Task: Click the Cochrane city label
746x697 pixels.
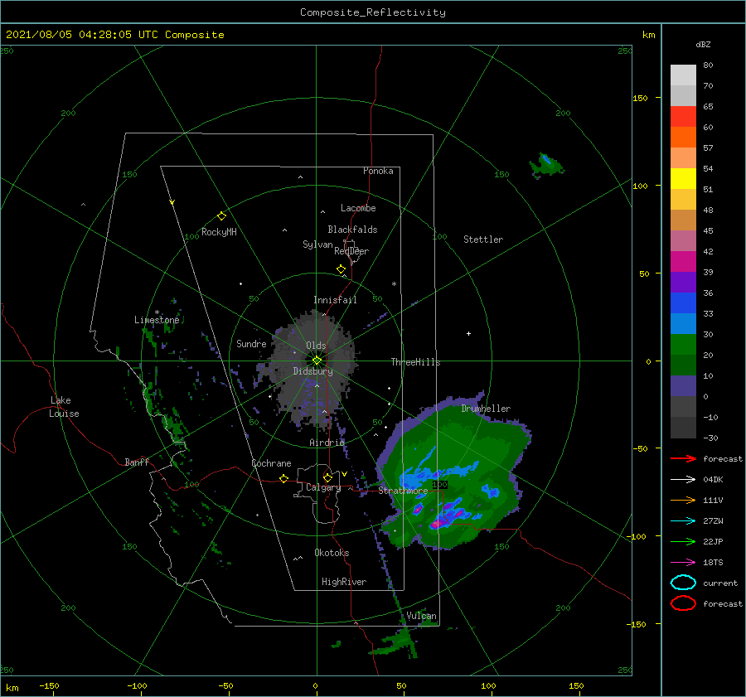Action: point(271,463)
